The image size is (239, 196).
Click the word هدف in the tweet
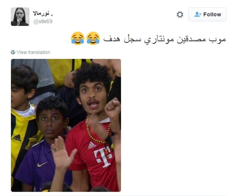point(112,39)
